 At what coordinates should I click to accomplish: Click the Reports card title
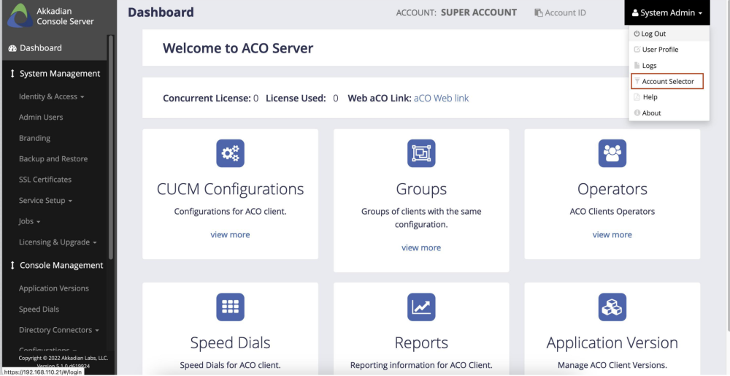[421, 343]
